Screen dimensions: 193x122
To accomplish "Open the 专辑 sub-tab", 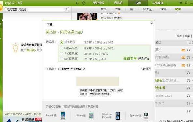I will (118, 9).
